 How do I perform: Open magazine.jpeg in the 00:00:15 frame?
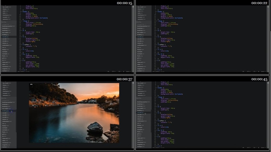tap(6, 69)
